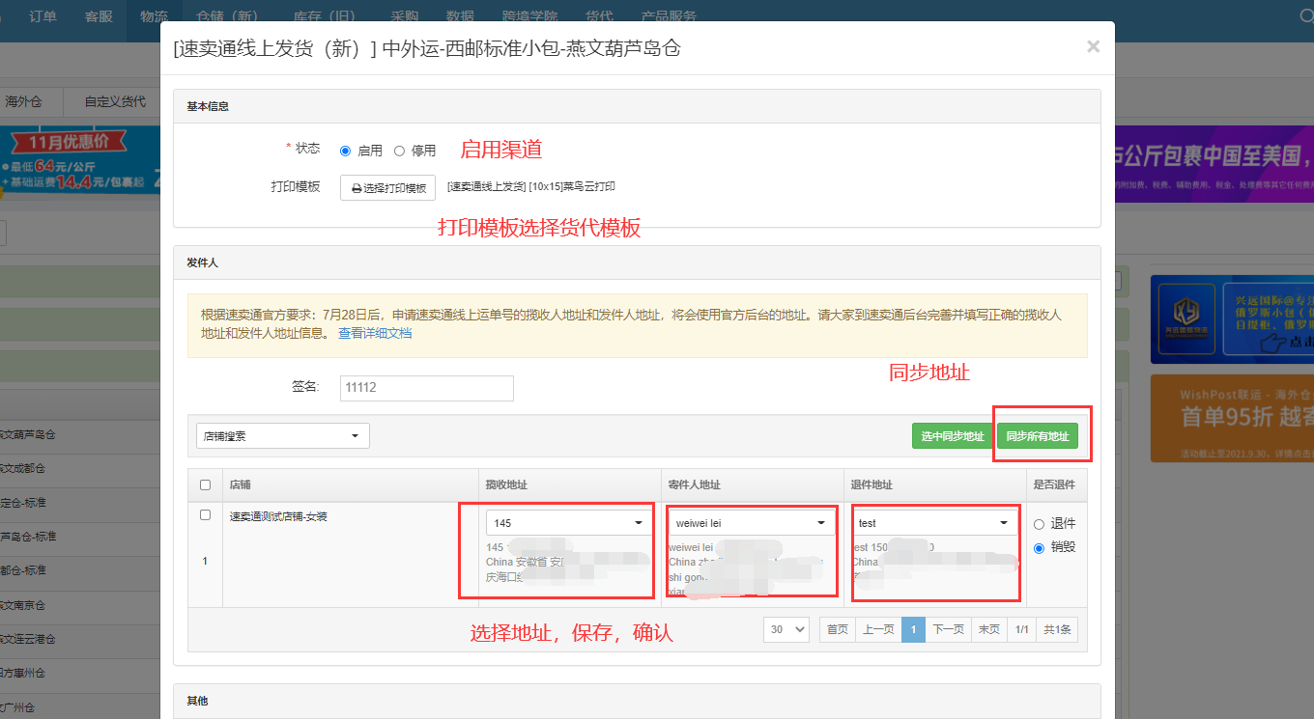The image size is (1314, 719).
Task: Open 数据 in the top navigation
Action: point(461,16)
